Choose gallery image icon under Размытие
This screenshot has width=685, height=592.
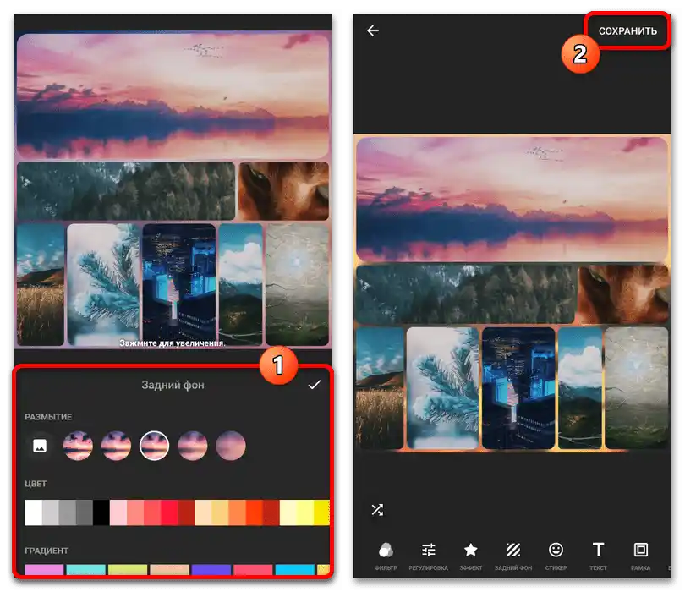pos(40,446)
